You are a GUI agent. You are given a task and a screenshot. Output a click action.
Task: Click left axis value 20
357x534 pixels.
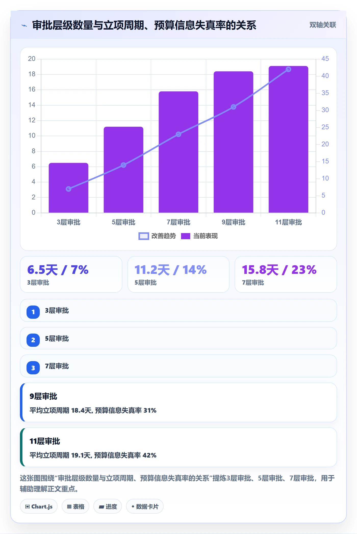click(32, 59)
